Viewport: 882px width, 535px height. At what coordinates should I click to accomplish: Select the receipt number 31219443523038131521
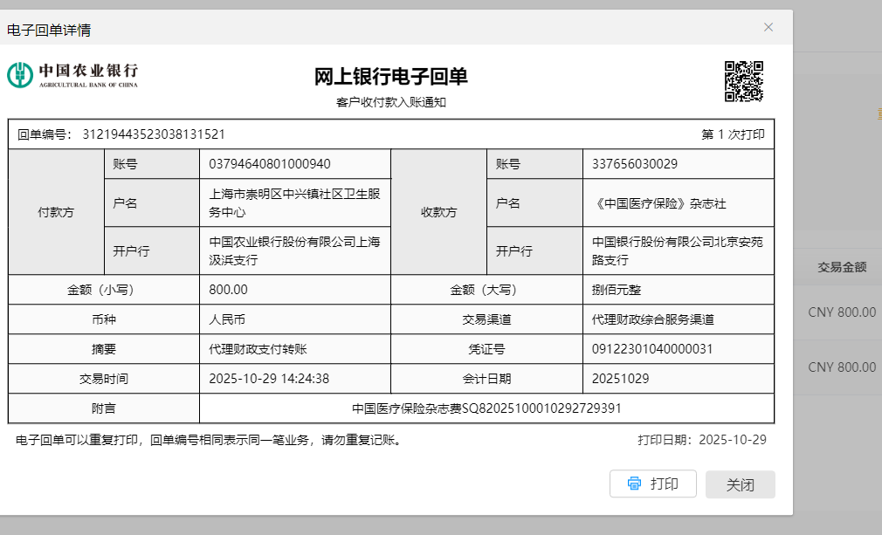[x=154, y=134]
